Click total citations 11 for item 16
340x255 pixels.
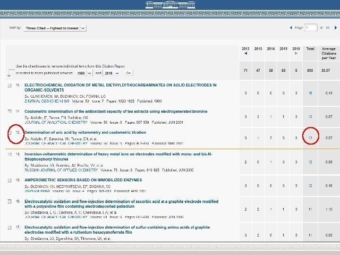310,209
